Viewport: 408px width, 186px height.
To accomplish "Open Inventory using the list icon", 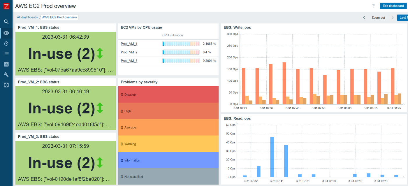I will [x=6, y=53].
